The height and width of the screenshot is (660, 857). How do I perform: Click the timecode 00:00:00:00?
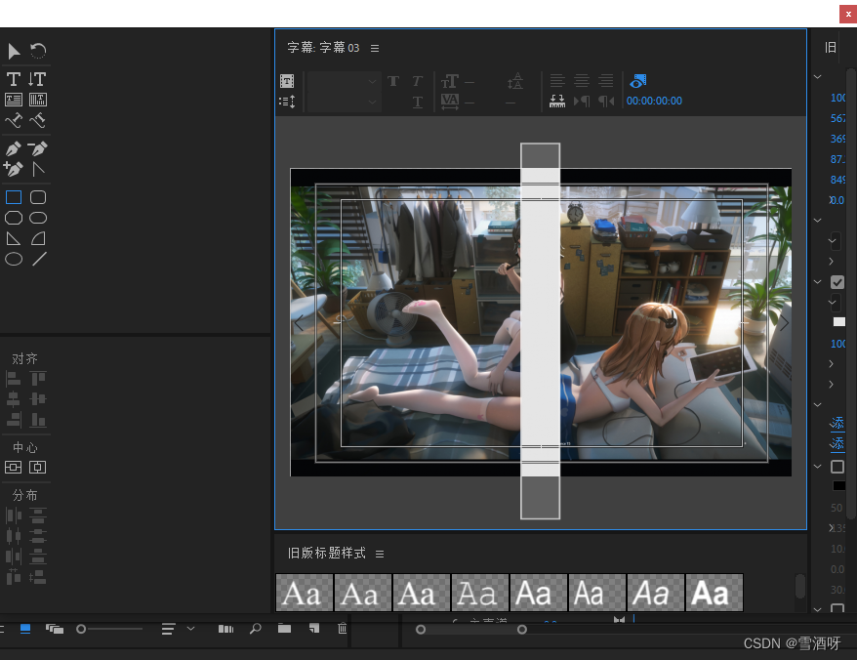[654, 102]
